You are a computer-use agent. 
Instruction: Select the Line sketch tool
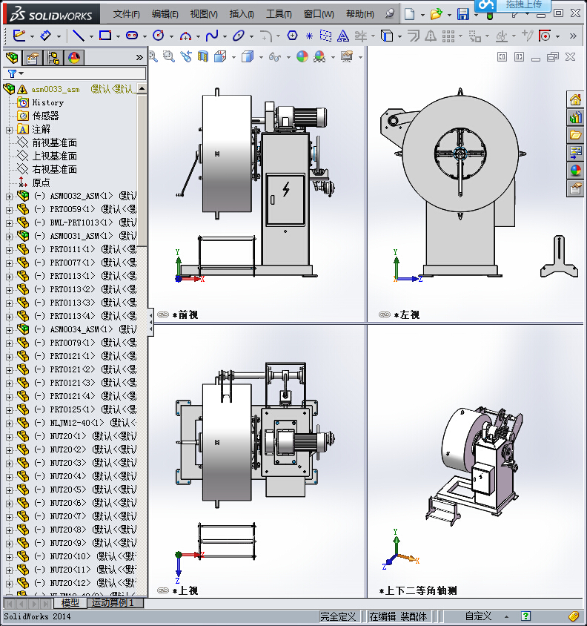tap(79, 36)
